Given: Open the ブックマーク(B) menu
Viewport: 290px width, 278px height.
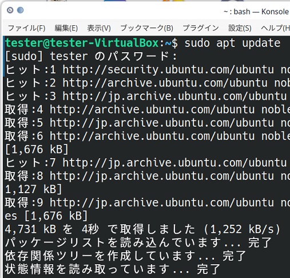Looking at the screenshot, I should pos(146,28).
